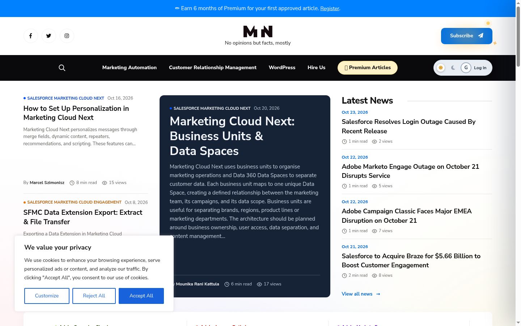Click the Latest News heading

(367, 101)
